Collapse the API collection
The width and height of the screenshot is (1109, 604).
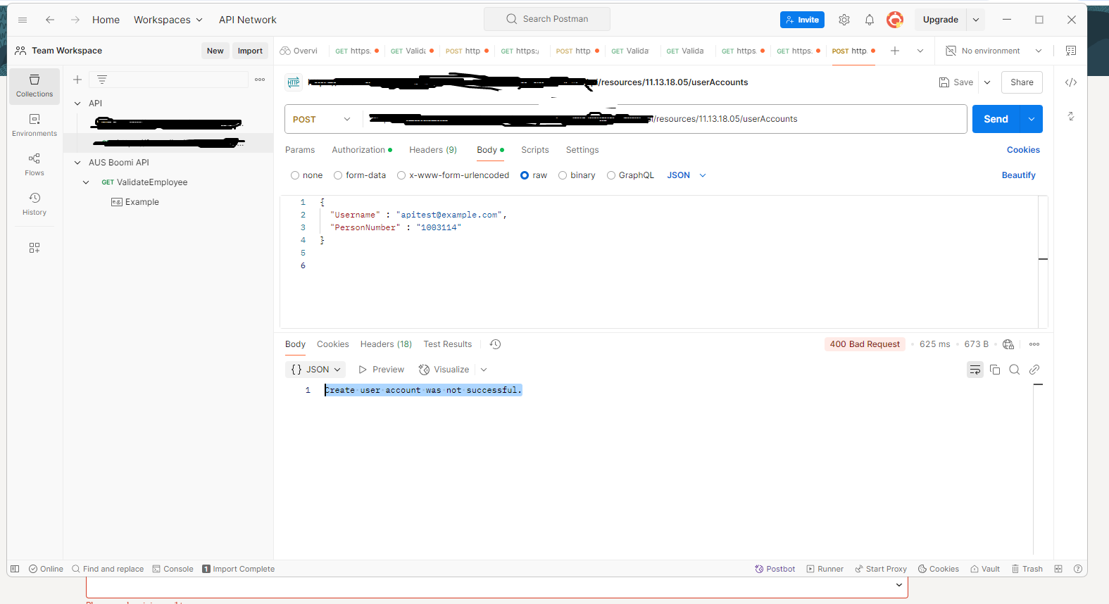point(77,103)
